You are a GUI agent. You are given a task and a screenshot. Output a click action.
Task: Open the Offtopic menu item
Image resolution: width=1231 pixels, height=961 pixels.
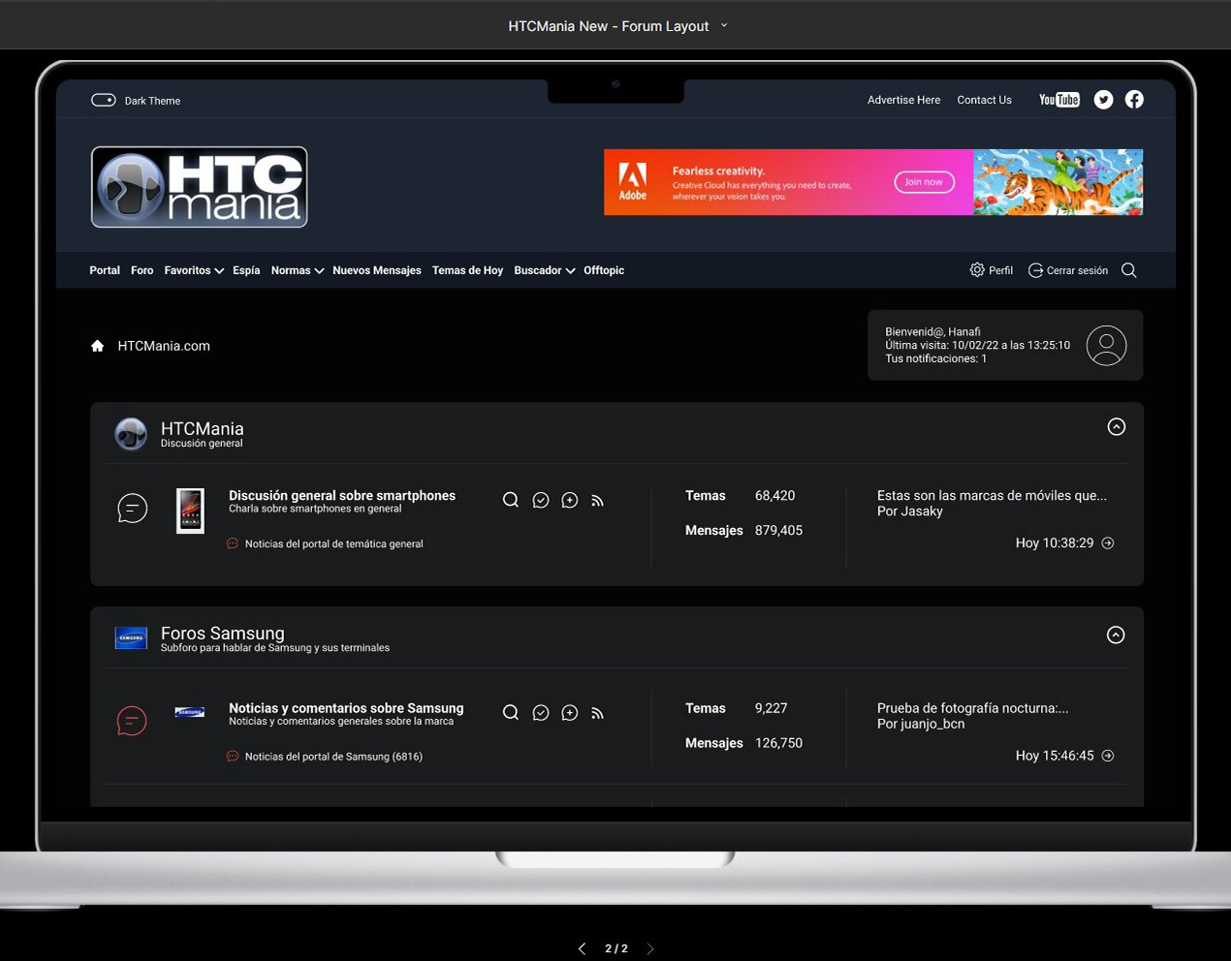(604, 270)
